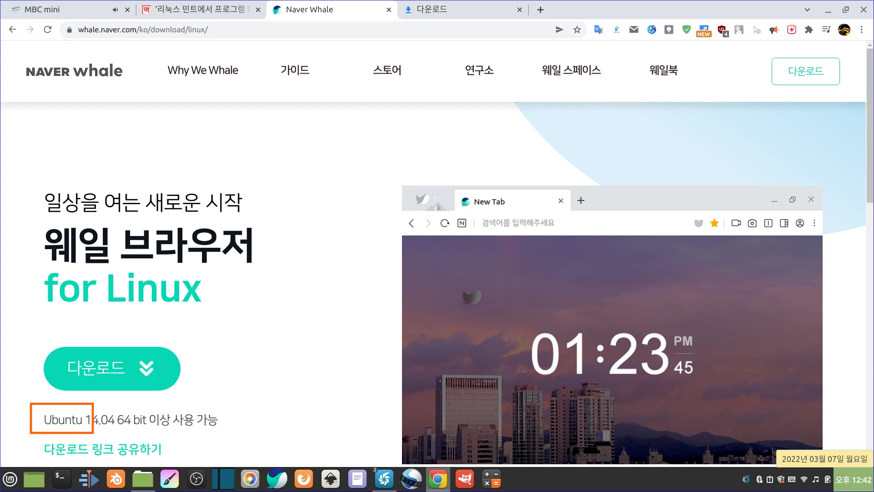Click the green download button with chevrons
The image size is (874, 492).
pyautogui.click(x=112, y=368)
